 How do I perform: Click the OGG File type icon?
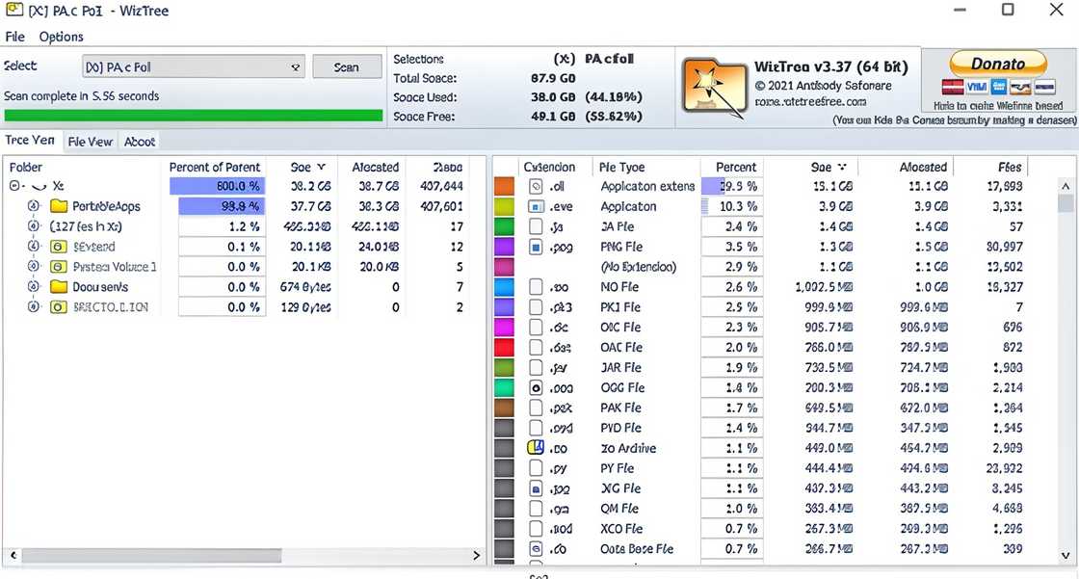pos(536,387)
